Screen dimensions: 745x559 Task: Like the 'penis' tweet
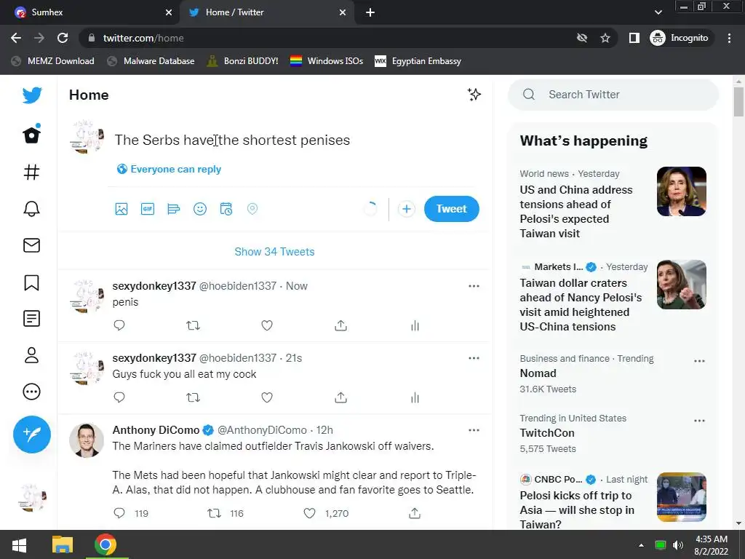[267, 325]
